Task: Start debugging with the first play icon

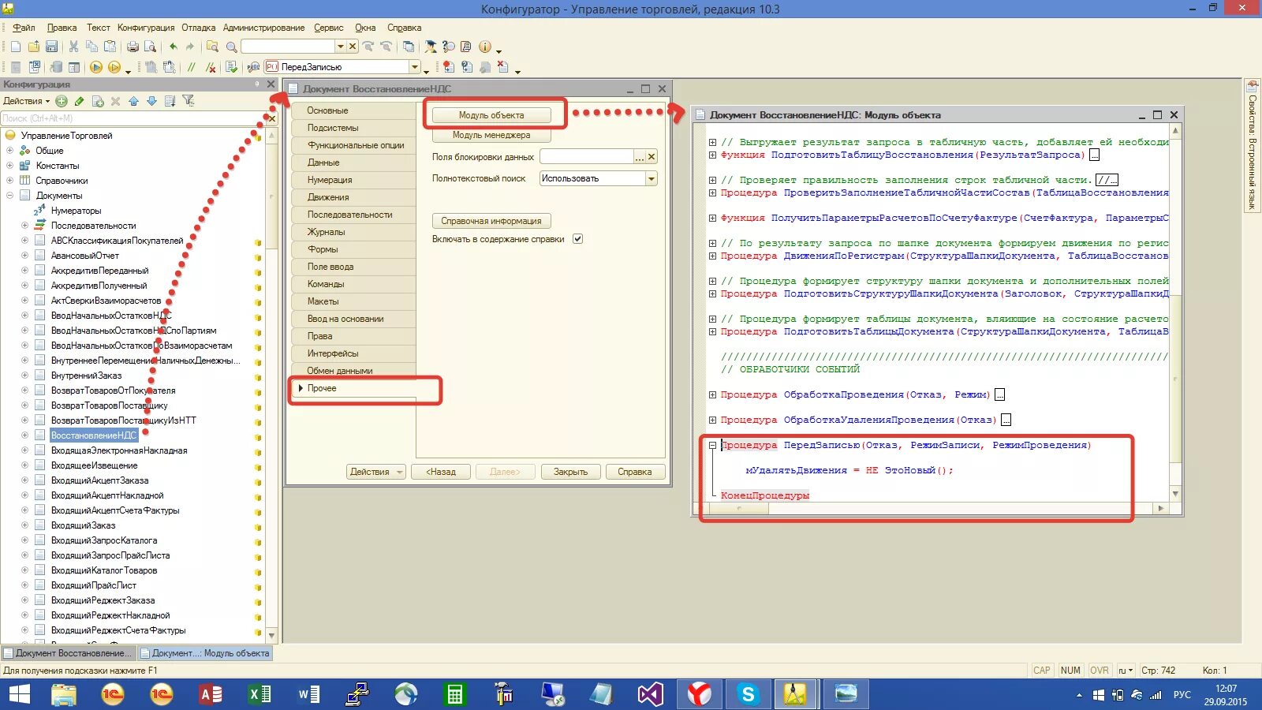Action: 96,67
